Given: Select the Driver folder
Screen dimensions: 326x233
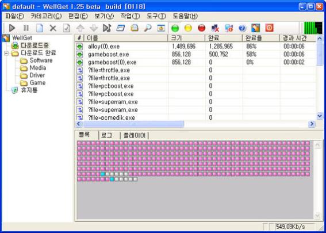Looking at the screenshot, I should click(x=37, y=75).
